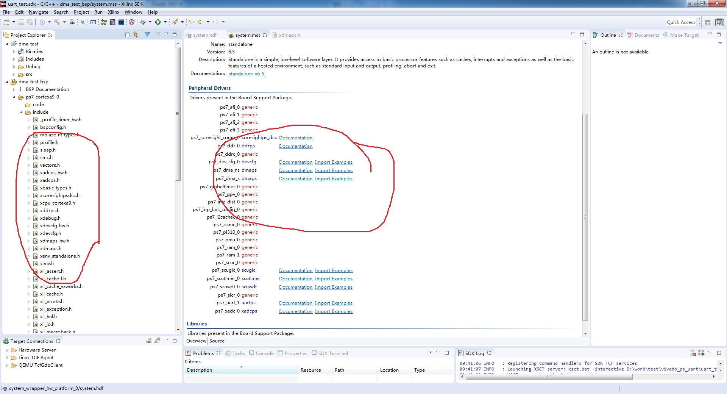Open the Documents view tab
Viewport: 727px width, 394px height.
click(x=643, y=35)
